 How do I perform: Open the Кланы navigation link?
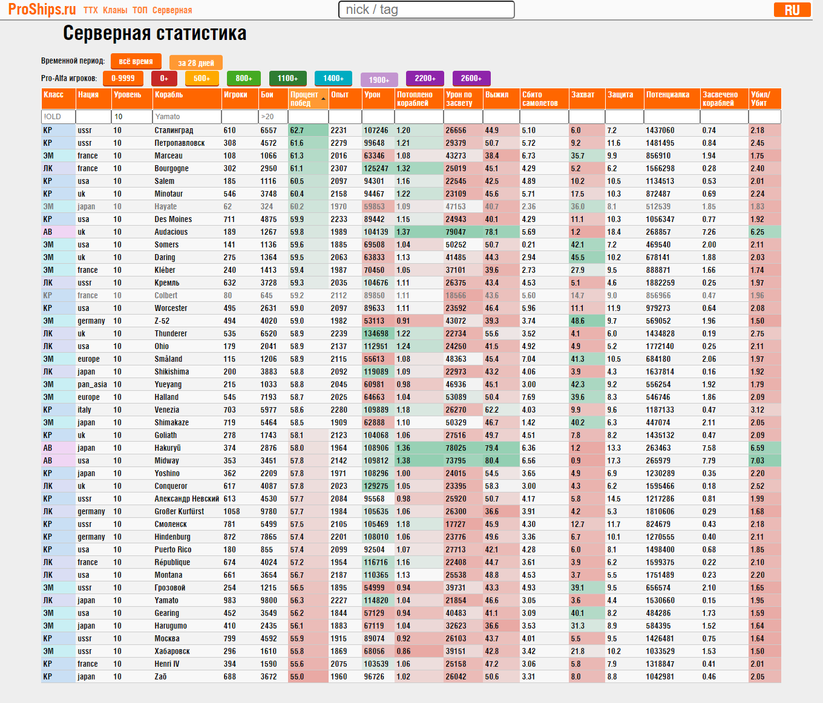[x=115, y=10]
